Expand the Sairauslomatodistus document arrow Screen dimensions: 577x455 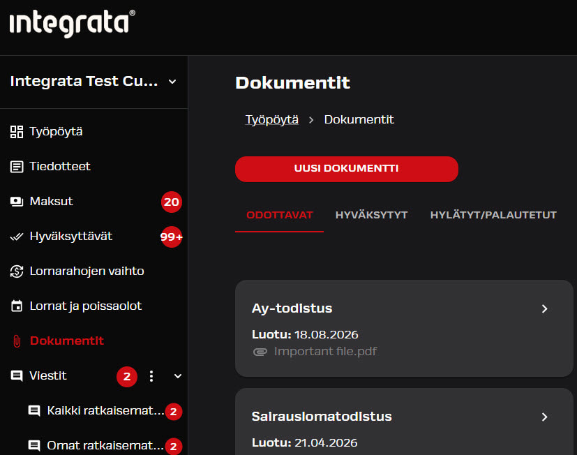[x=545, y=417]
